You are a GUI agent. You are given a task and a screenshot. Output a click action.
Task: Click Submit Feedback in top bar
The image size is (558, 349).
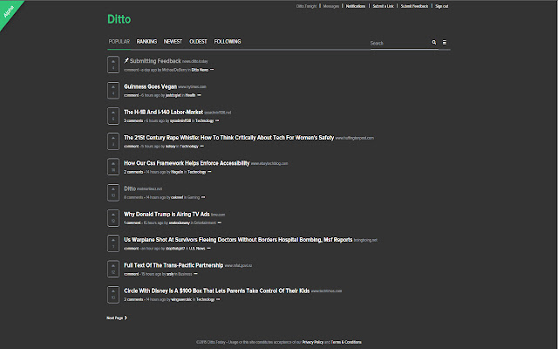pos(415,6)
